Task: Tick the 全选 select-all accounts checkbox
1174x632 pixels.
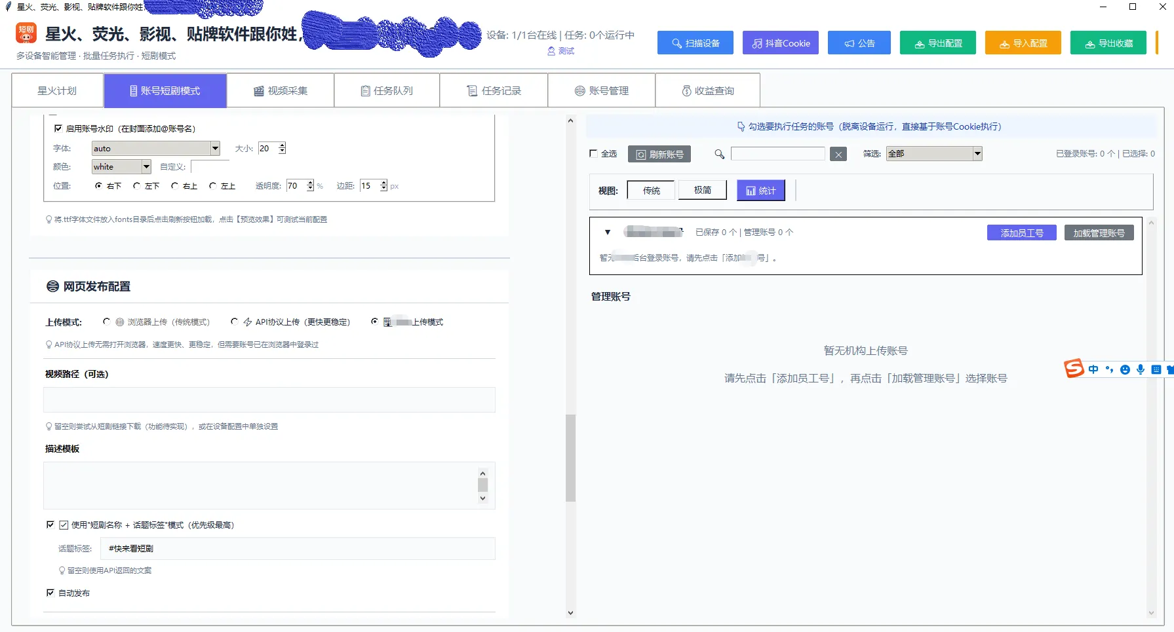Action: coord(593,153)
